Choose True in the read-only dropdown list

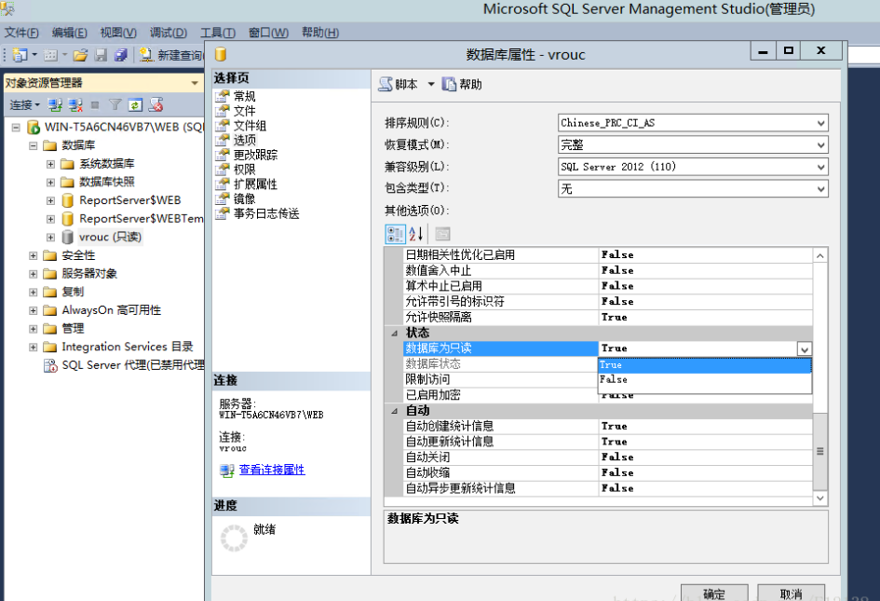pyautogui.click(x=704, y=365)
